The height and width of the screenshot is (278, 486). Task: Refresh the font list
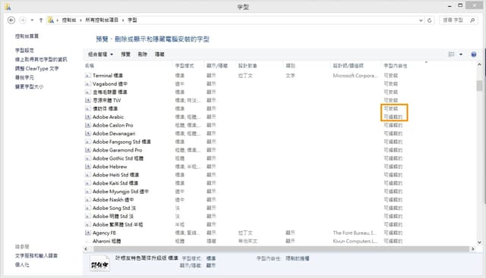(x=429, y=20)
